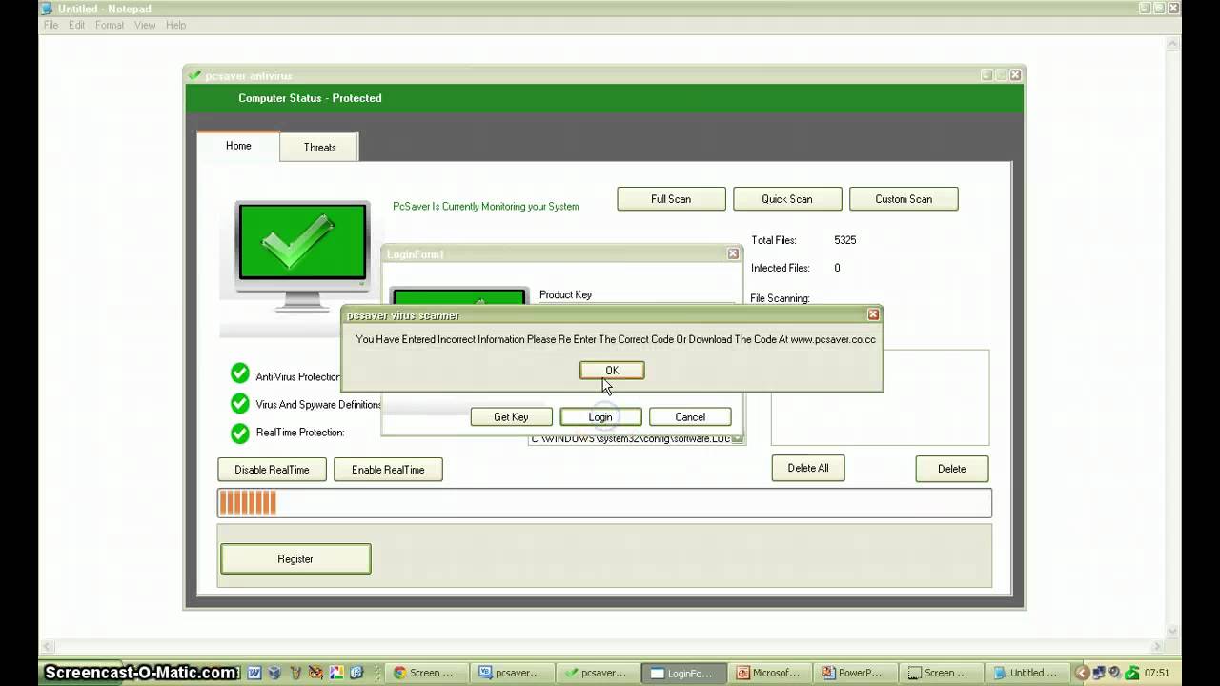Click the Total Files value 5325
1220x686 pixels.
[845, 240]
